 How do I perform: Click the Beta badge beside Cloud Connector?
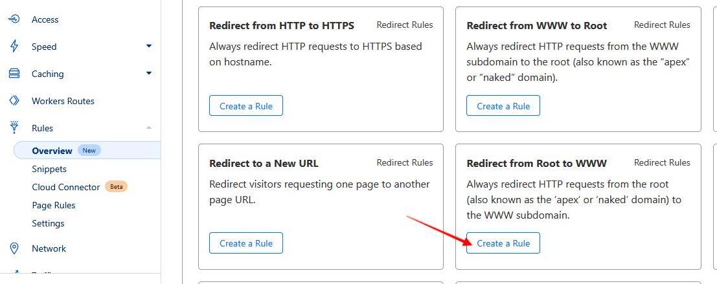(116, 187)
